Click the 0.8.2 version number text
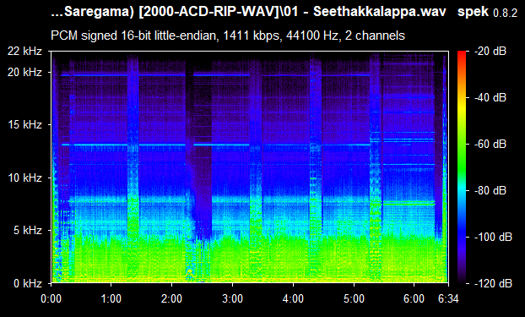This screenshot has height=317, width=525. coord(506,14)
